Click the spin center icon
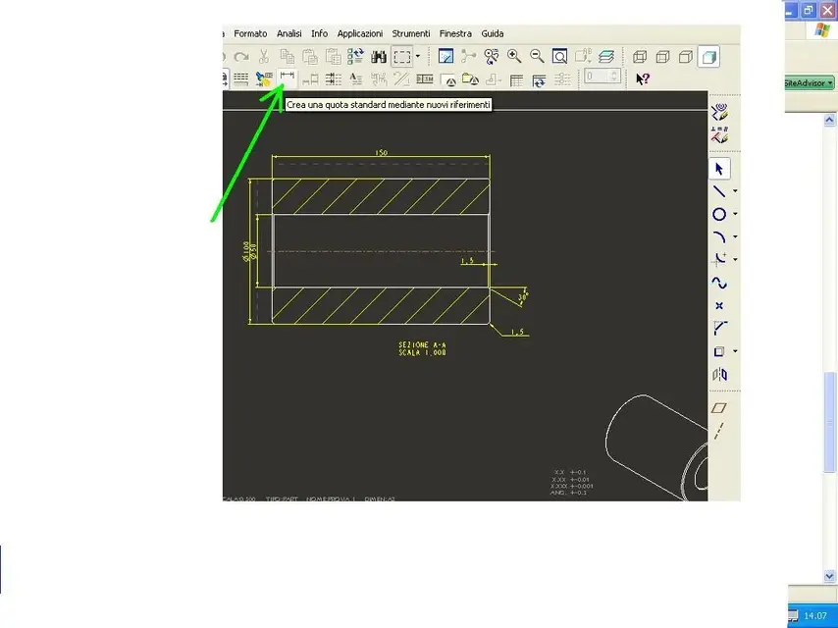Screen dimensions: 838x628 tap(468, 56)
